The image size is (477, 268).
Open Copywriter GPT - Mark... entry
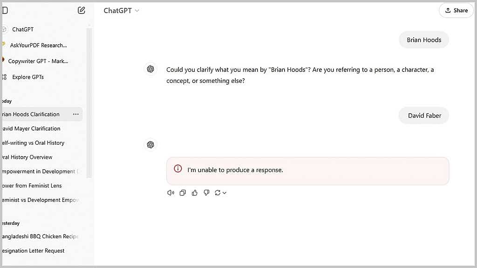click(38, 61)
